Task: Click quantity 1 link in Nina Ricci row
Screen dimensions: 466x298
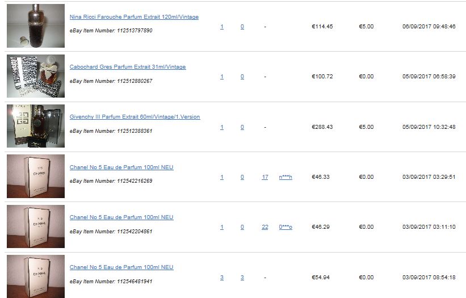Action: (222, 27)
